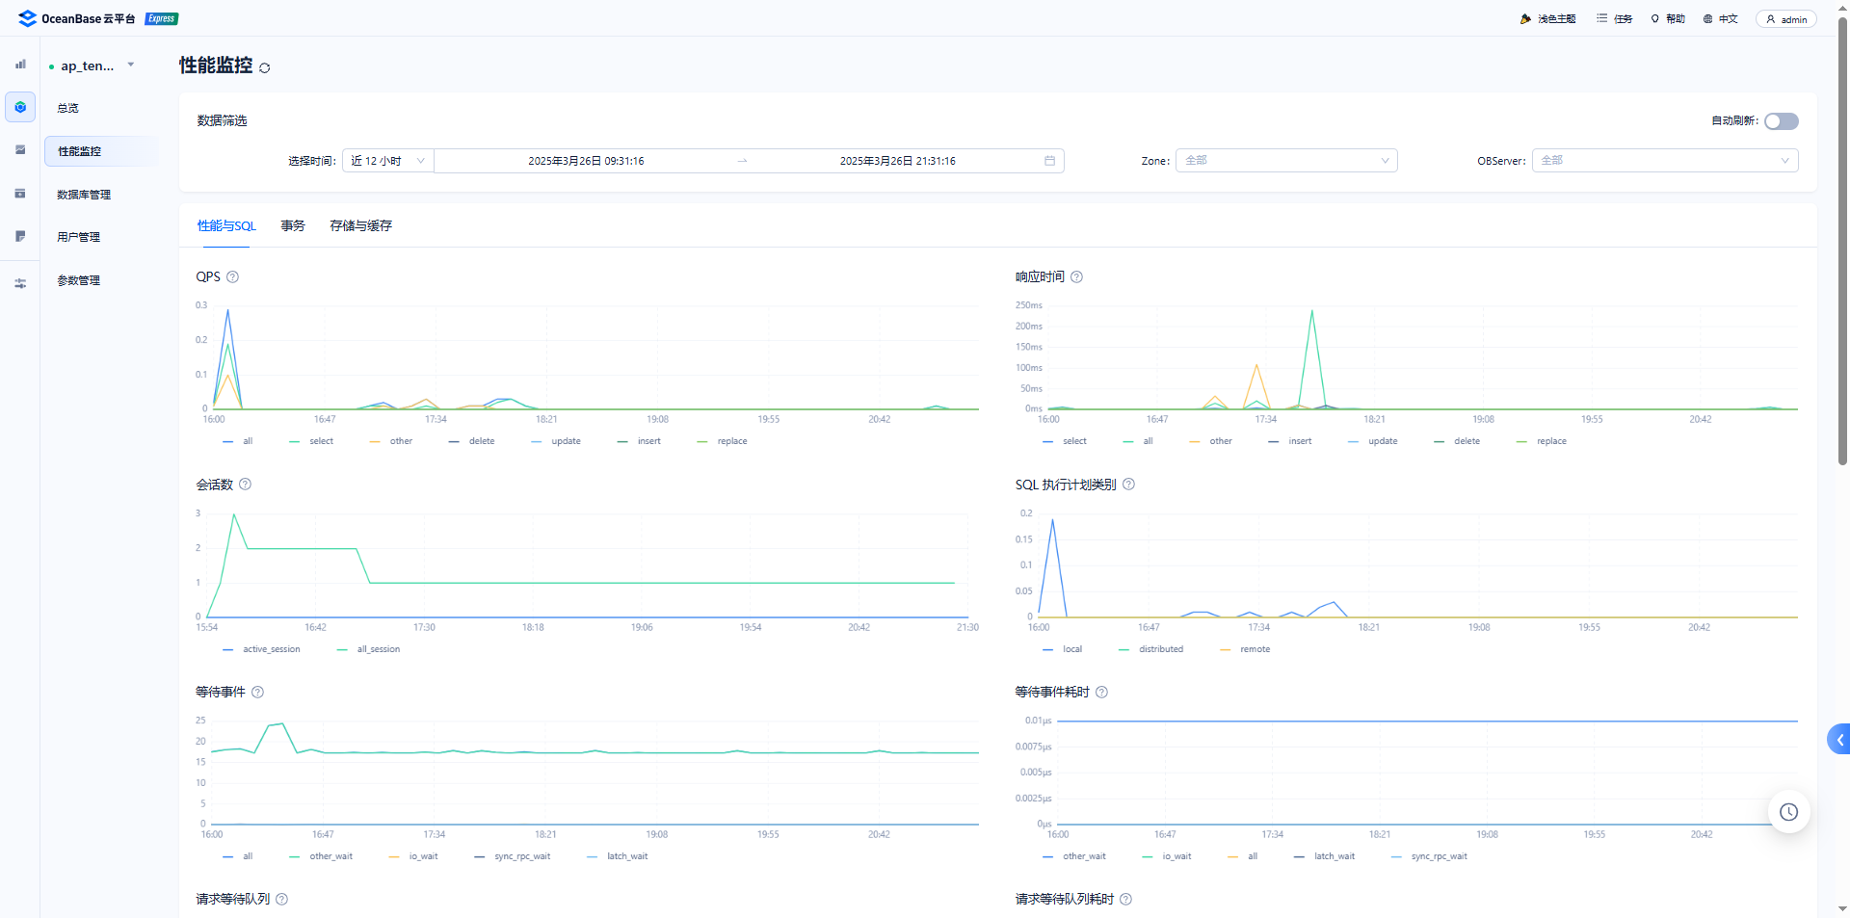Change language via 中文
Viewport: 1850px width, 918px height.
point(1720,19)
